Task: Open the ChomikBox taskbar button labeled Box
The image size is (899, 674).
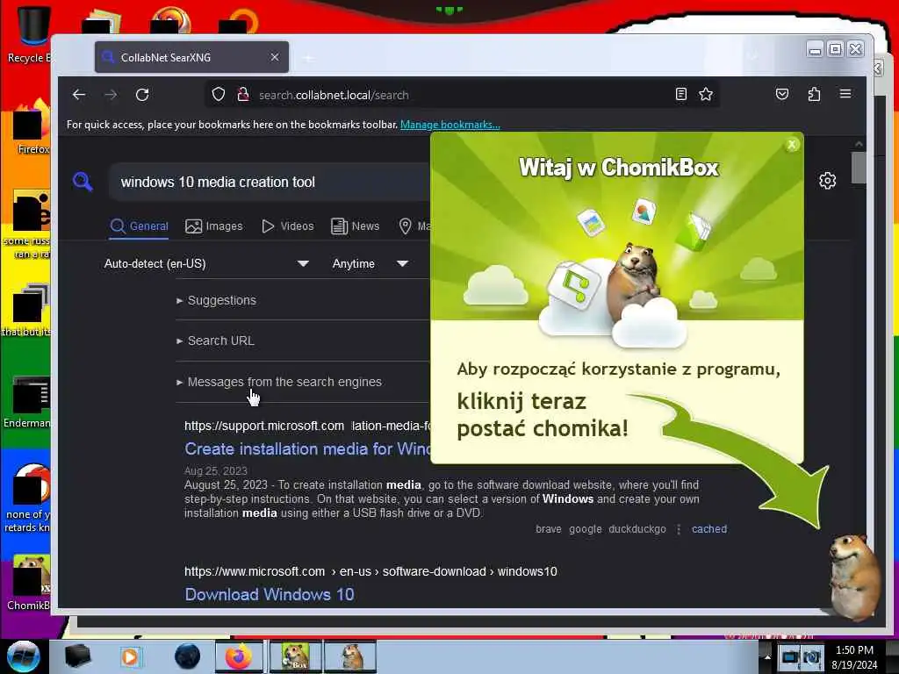Action: [295, 656]
